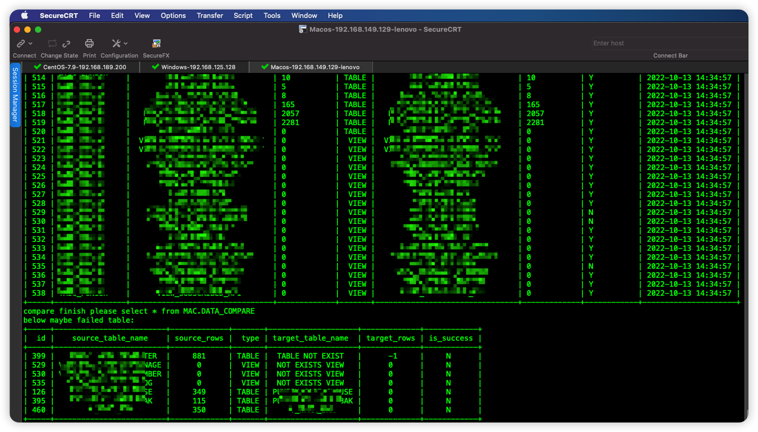
Task: Switch to the CentOS-7.9-192.168.189.200 session tab
Action: click(80, 67)
